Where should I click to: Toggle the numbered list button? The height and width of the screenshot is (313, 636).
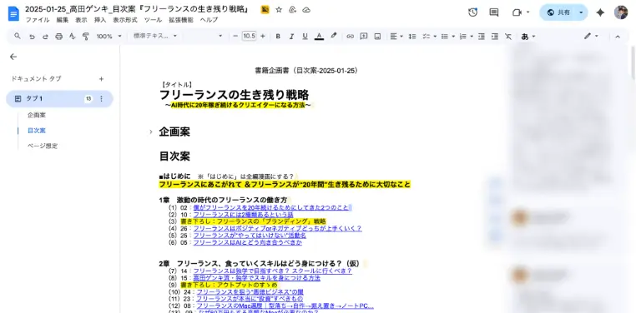click(x=462, y=37)
